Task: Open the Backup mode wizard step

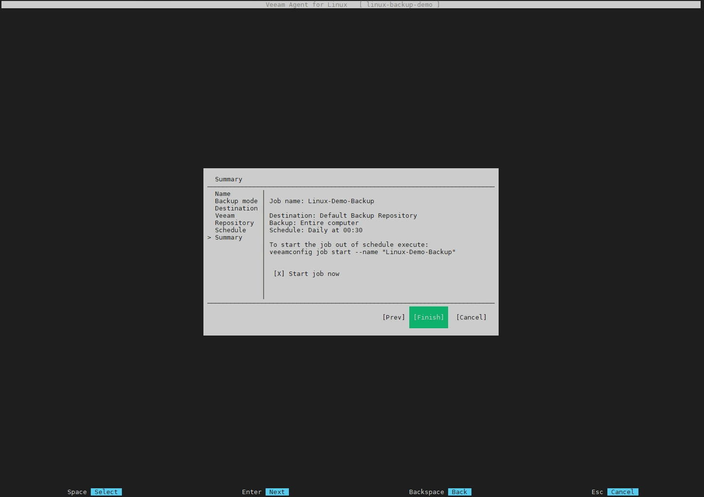Action: click(236, 201)
